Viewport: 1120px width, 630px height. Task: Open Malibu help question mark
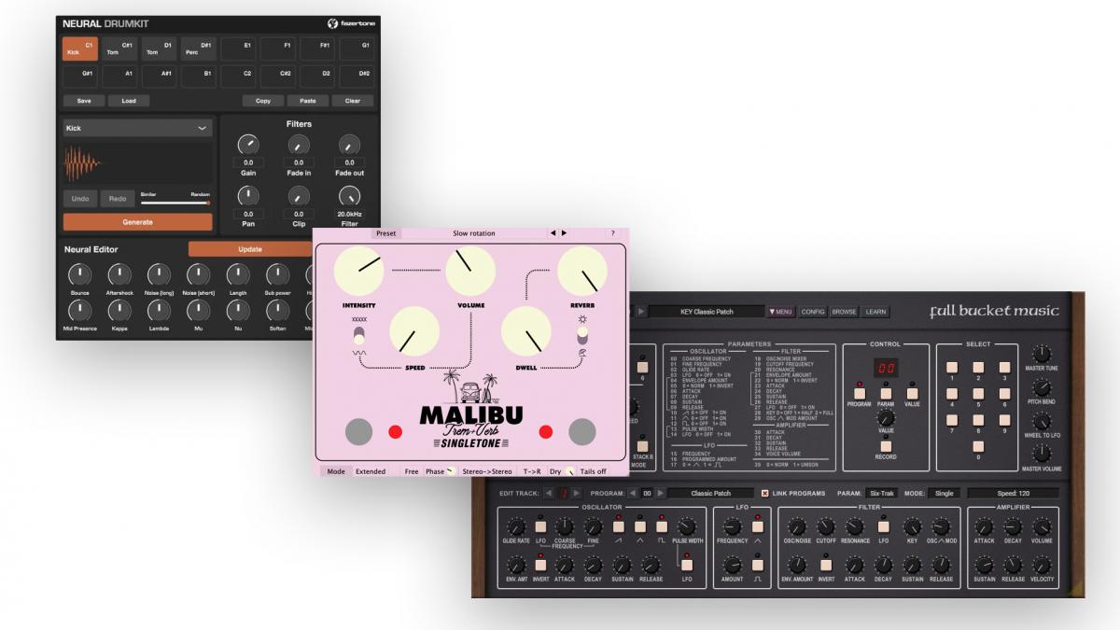pos(613,233)
